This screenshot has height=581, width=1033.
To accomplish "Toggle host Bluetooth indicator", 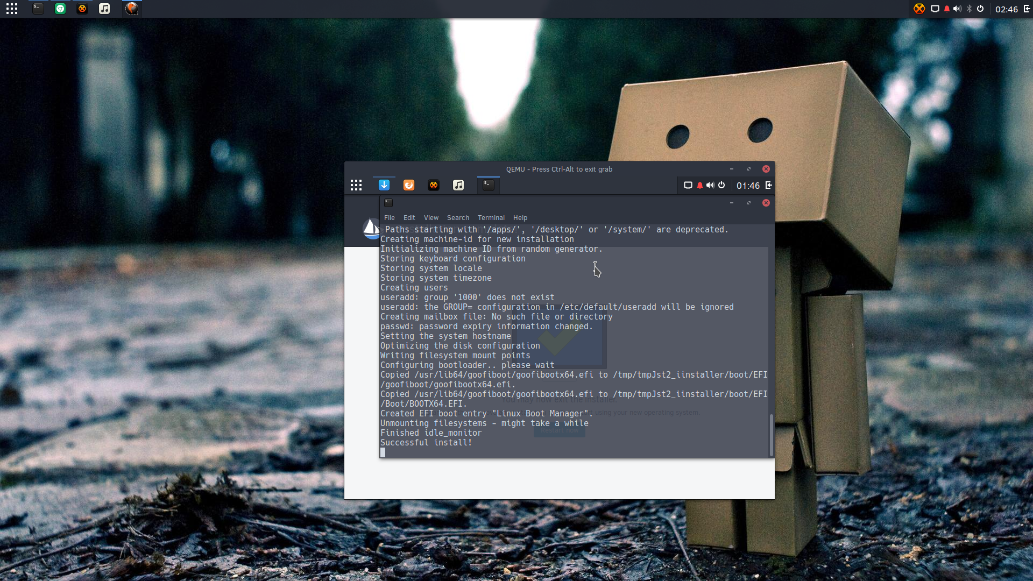I will pos(969,9).
